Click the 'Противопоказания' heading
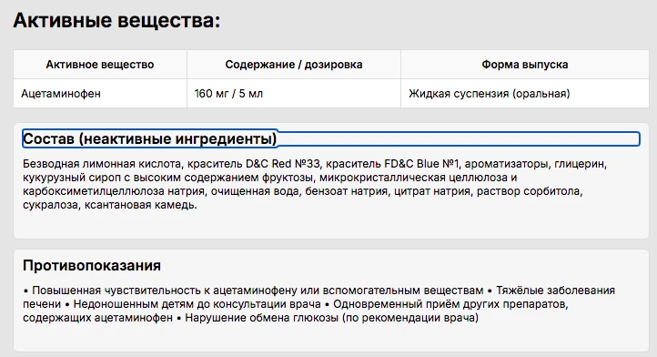The height and width of the screenshot is (357, 657). (x=92, y=266)
